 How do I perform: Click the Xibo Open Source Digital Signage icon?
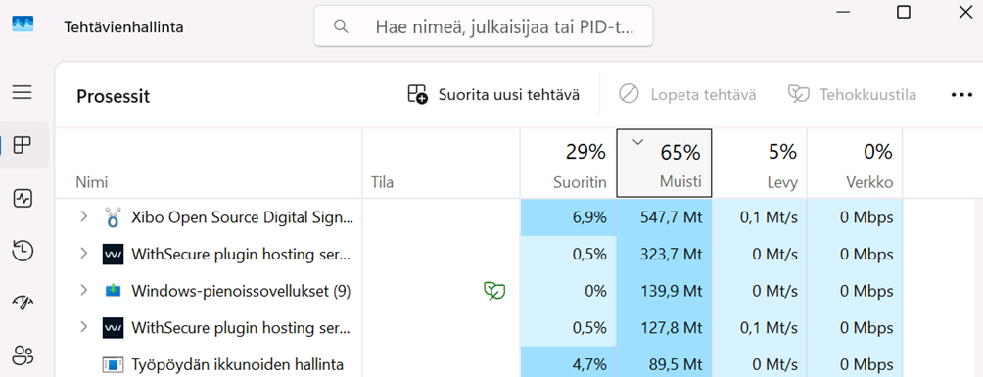[113, 217]
